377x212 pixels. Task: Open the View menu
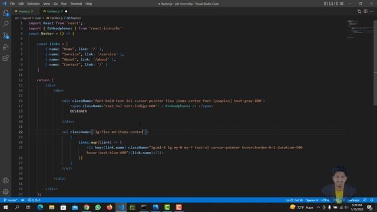coord(47,4)
